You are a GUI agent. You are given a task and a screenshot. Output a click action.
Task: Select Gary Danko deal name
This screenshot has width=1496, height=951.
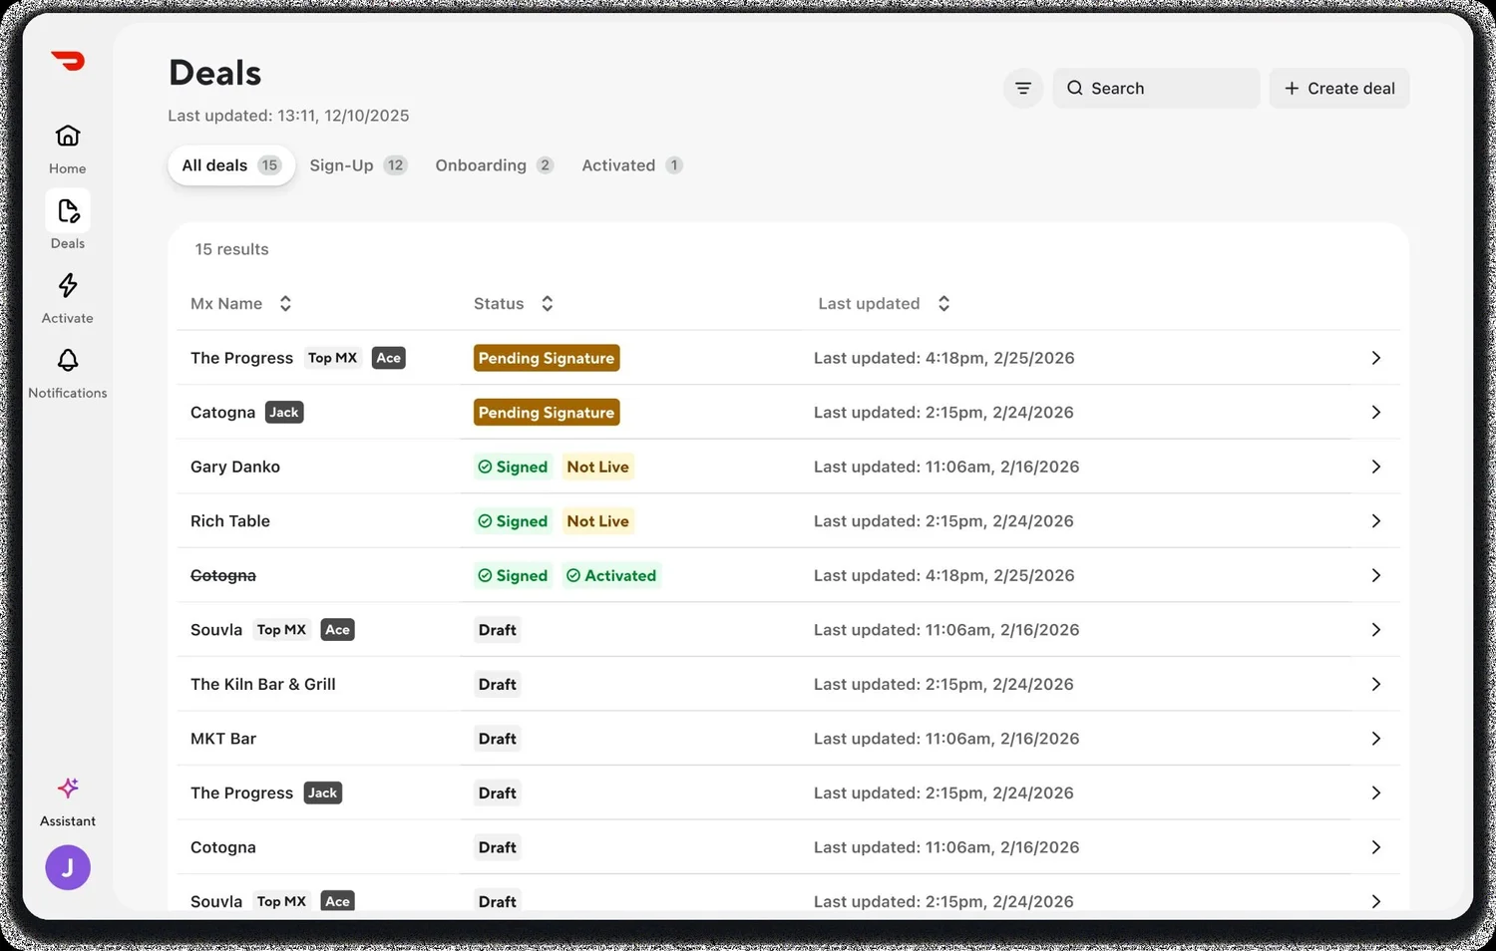pyautogui.click(x=235, y=467)
